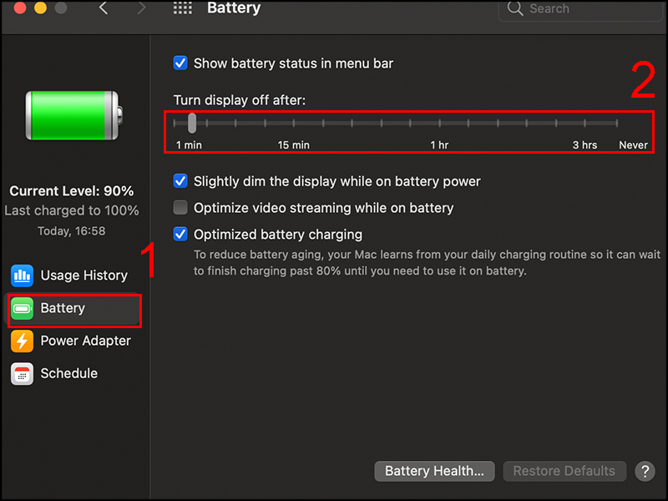Image resolution: width=668 pixels, height=501 pixels.
Task: Go back with the left chevron
Action: tap(104, 8)
